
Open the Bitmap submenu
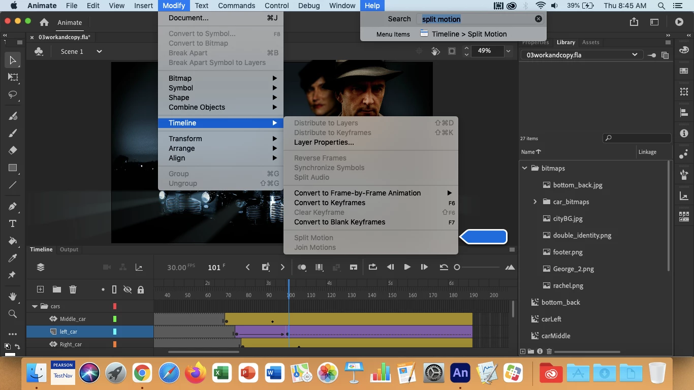pyautogui.click(x=220, y=78)
